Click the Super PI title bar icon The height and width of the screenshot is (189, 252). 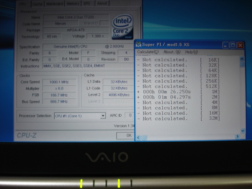[138, 44]
